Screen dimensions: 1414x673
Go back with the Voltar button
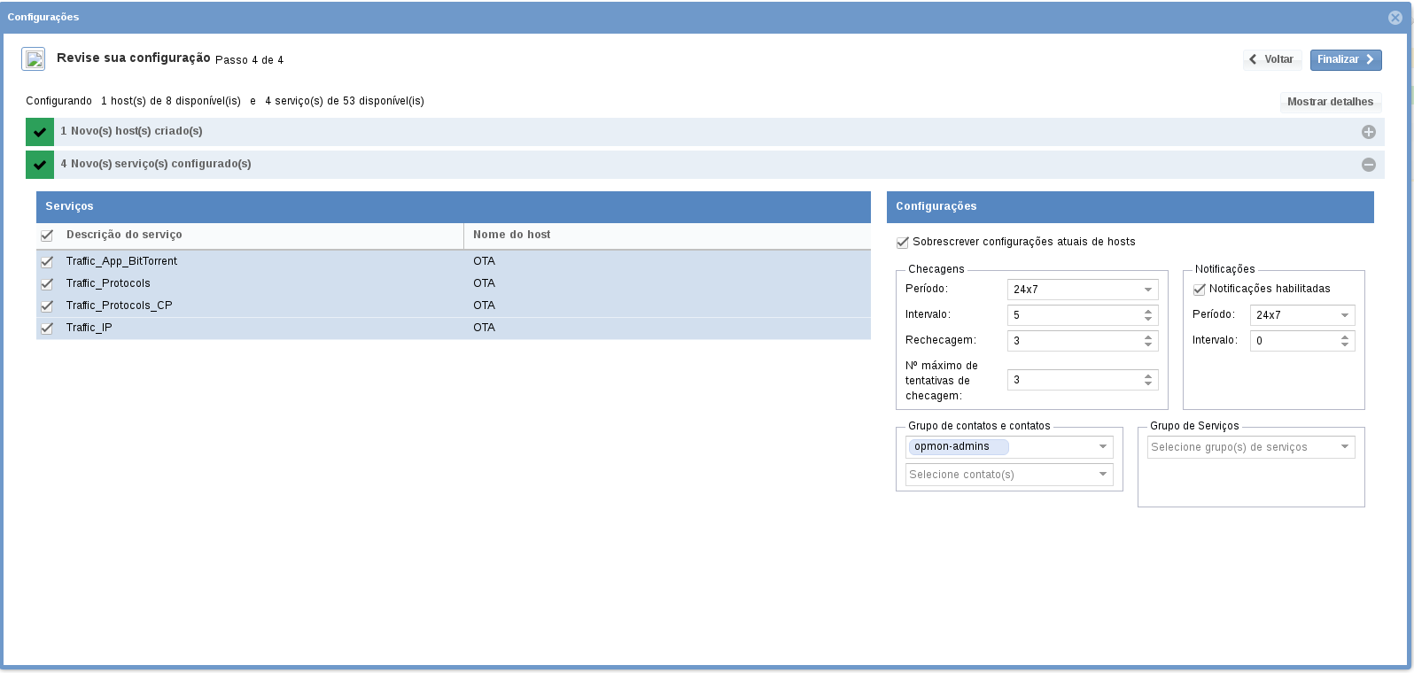coord(1271,59)
